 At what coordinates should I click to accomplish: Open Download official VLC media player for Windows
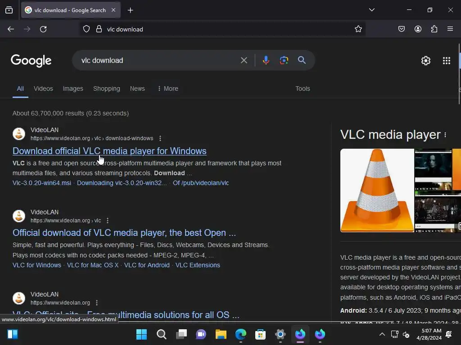click(109, 151)
